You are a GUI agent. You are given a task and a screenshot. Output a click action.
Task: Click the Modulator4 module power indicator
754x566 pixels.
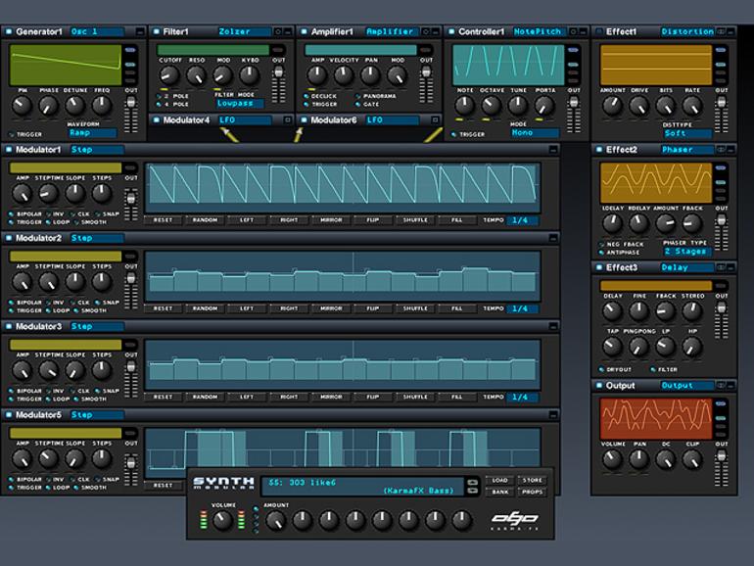pos(157,120)
